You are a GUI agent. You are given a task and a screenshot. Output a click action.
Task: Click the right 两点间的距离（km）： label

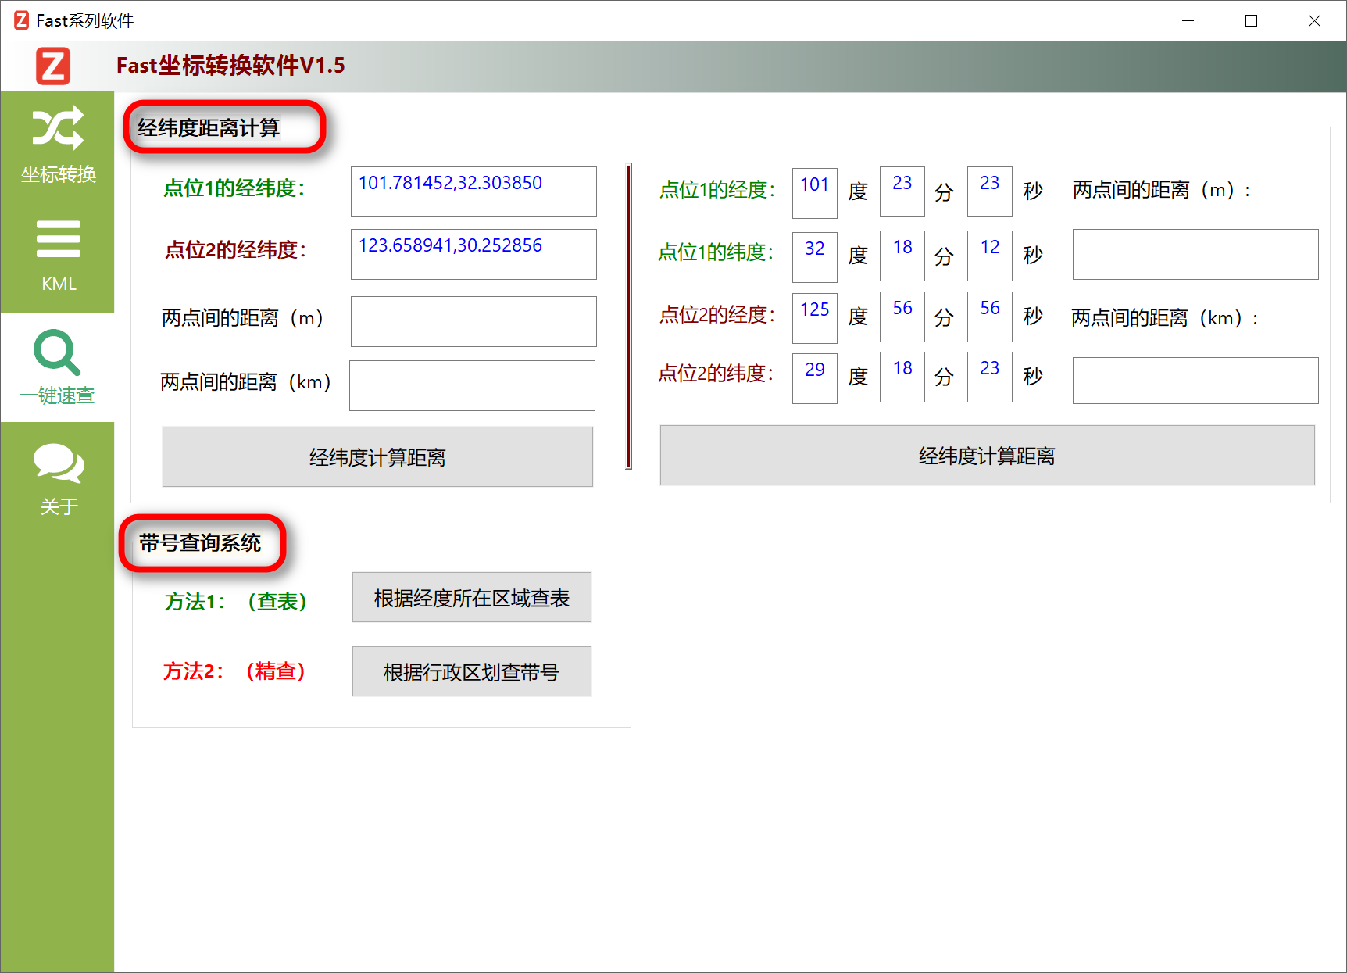click(1166, 317)
